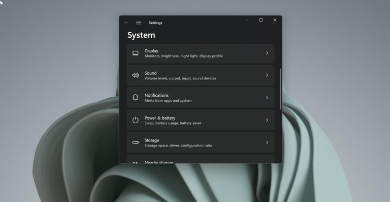Click 'Monitors, brightness, night light, display profile' text
The image size is (390, 202).
click(183, 56)
